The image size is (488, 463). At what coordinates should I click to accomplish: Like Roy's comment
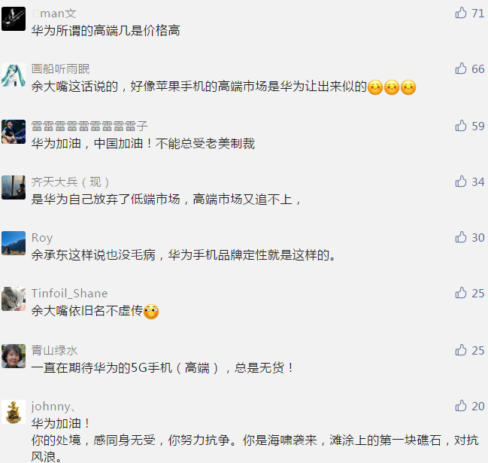pyautogui.click(x=461, y=237)
